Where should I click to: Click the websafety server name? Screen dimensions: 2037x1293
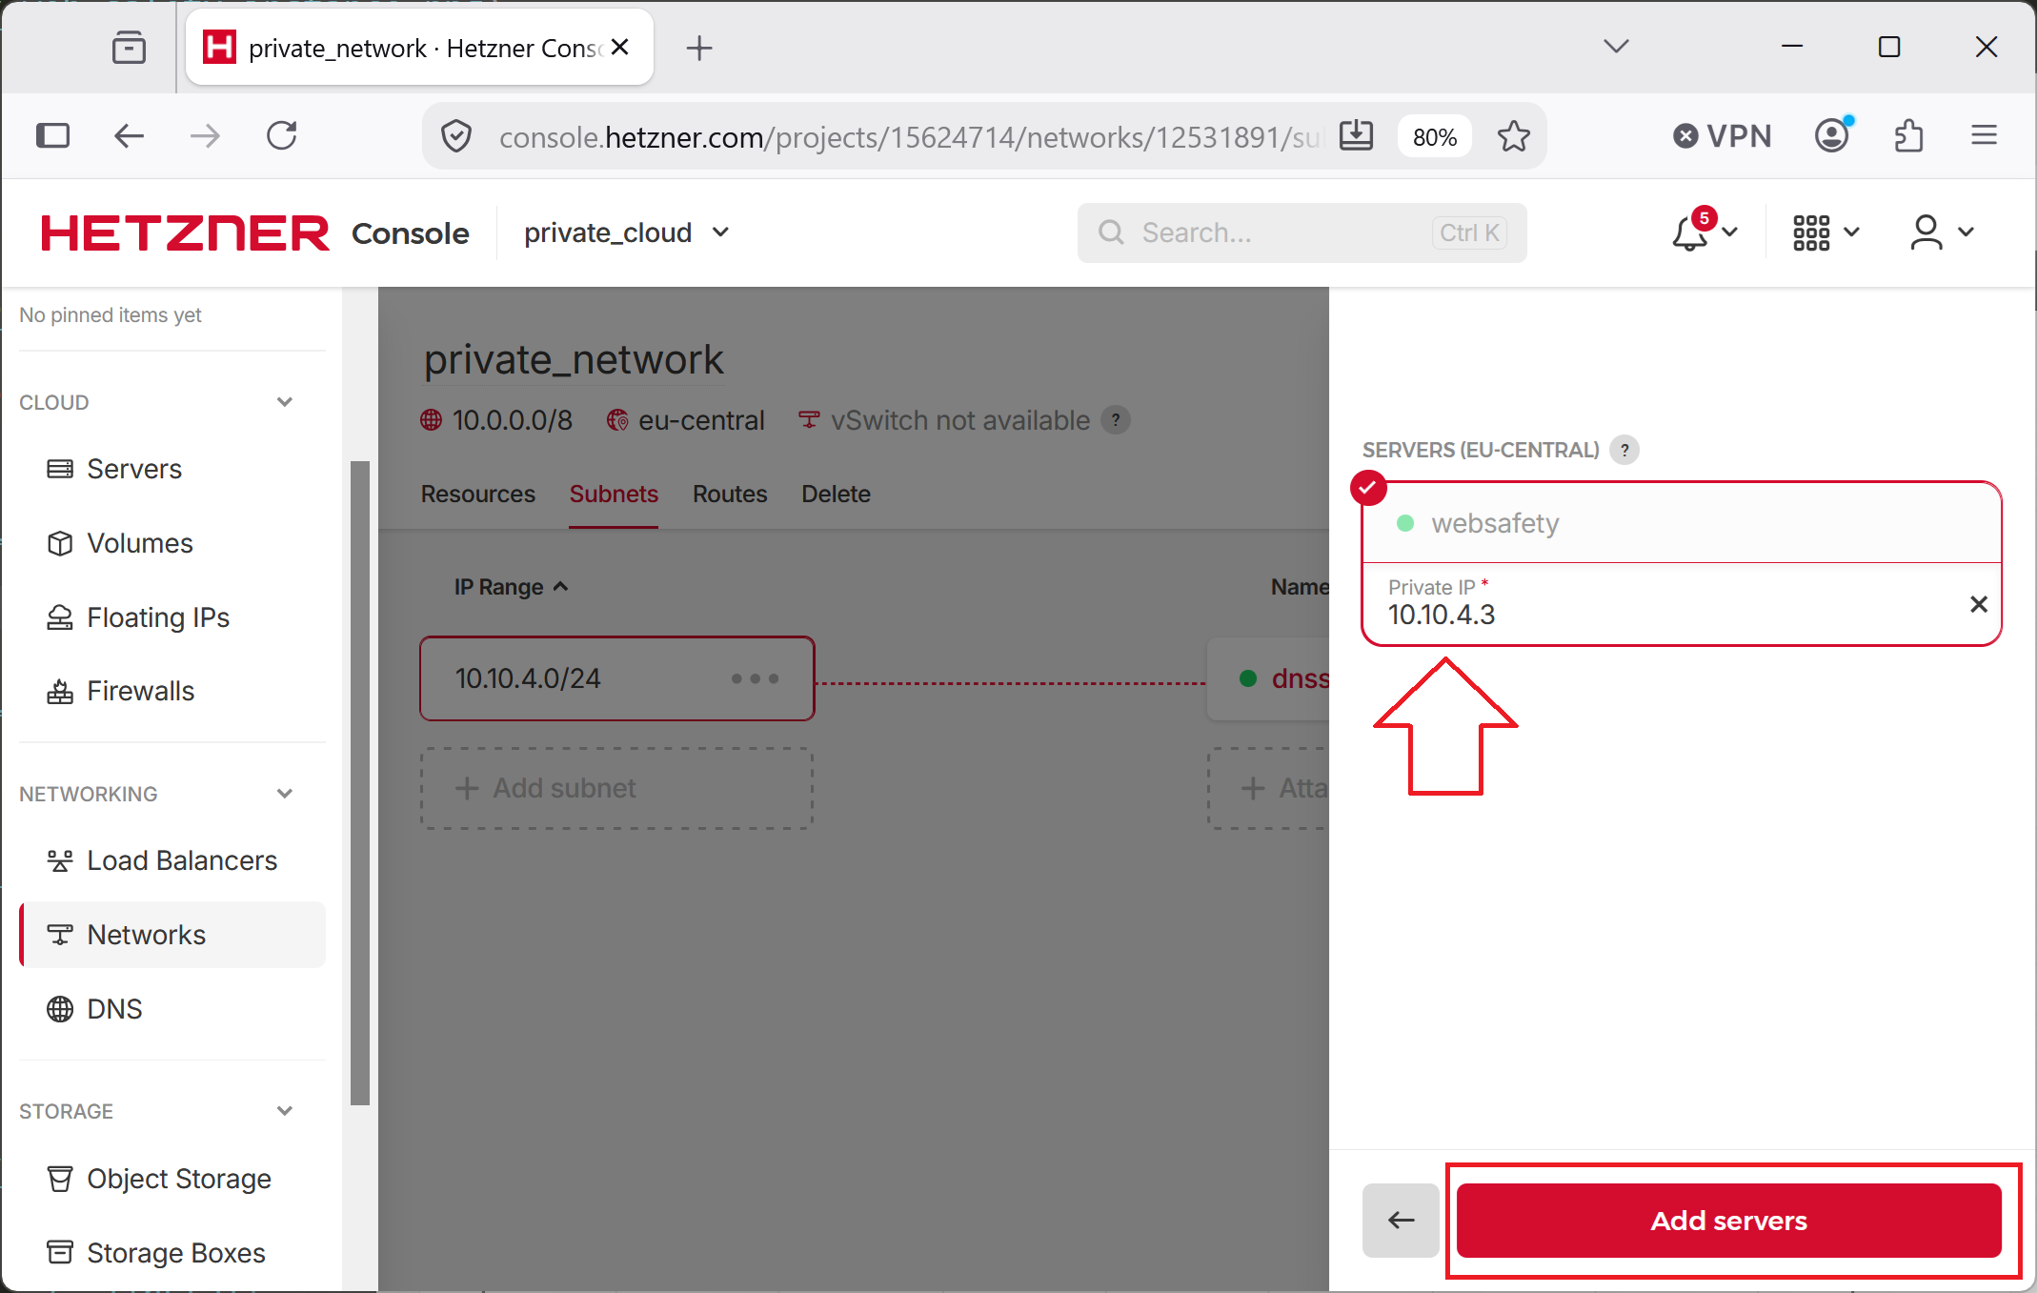click(x=1495, y=523)
